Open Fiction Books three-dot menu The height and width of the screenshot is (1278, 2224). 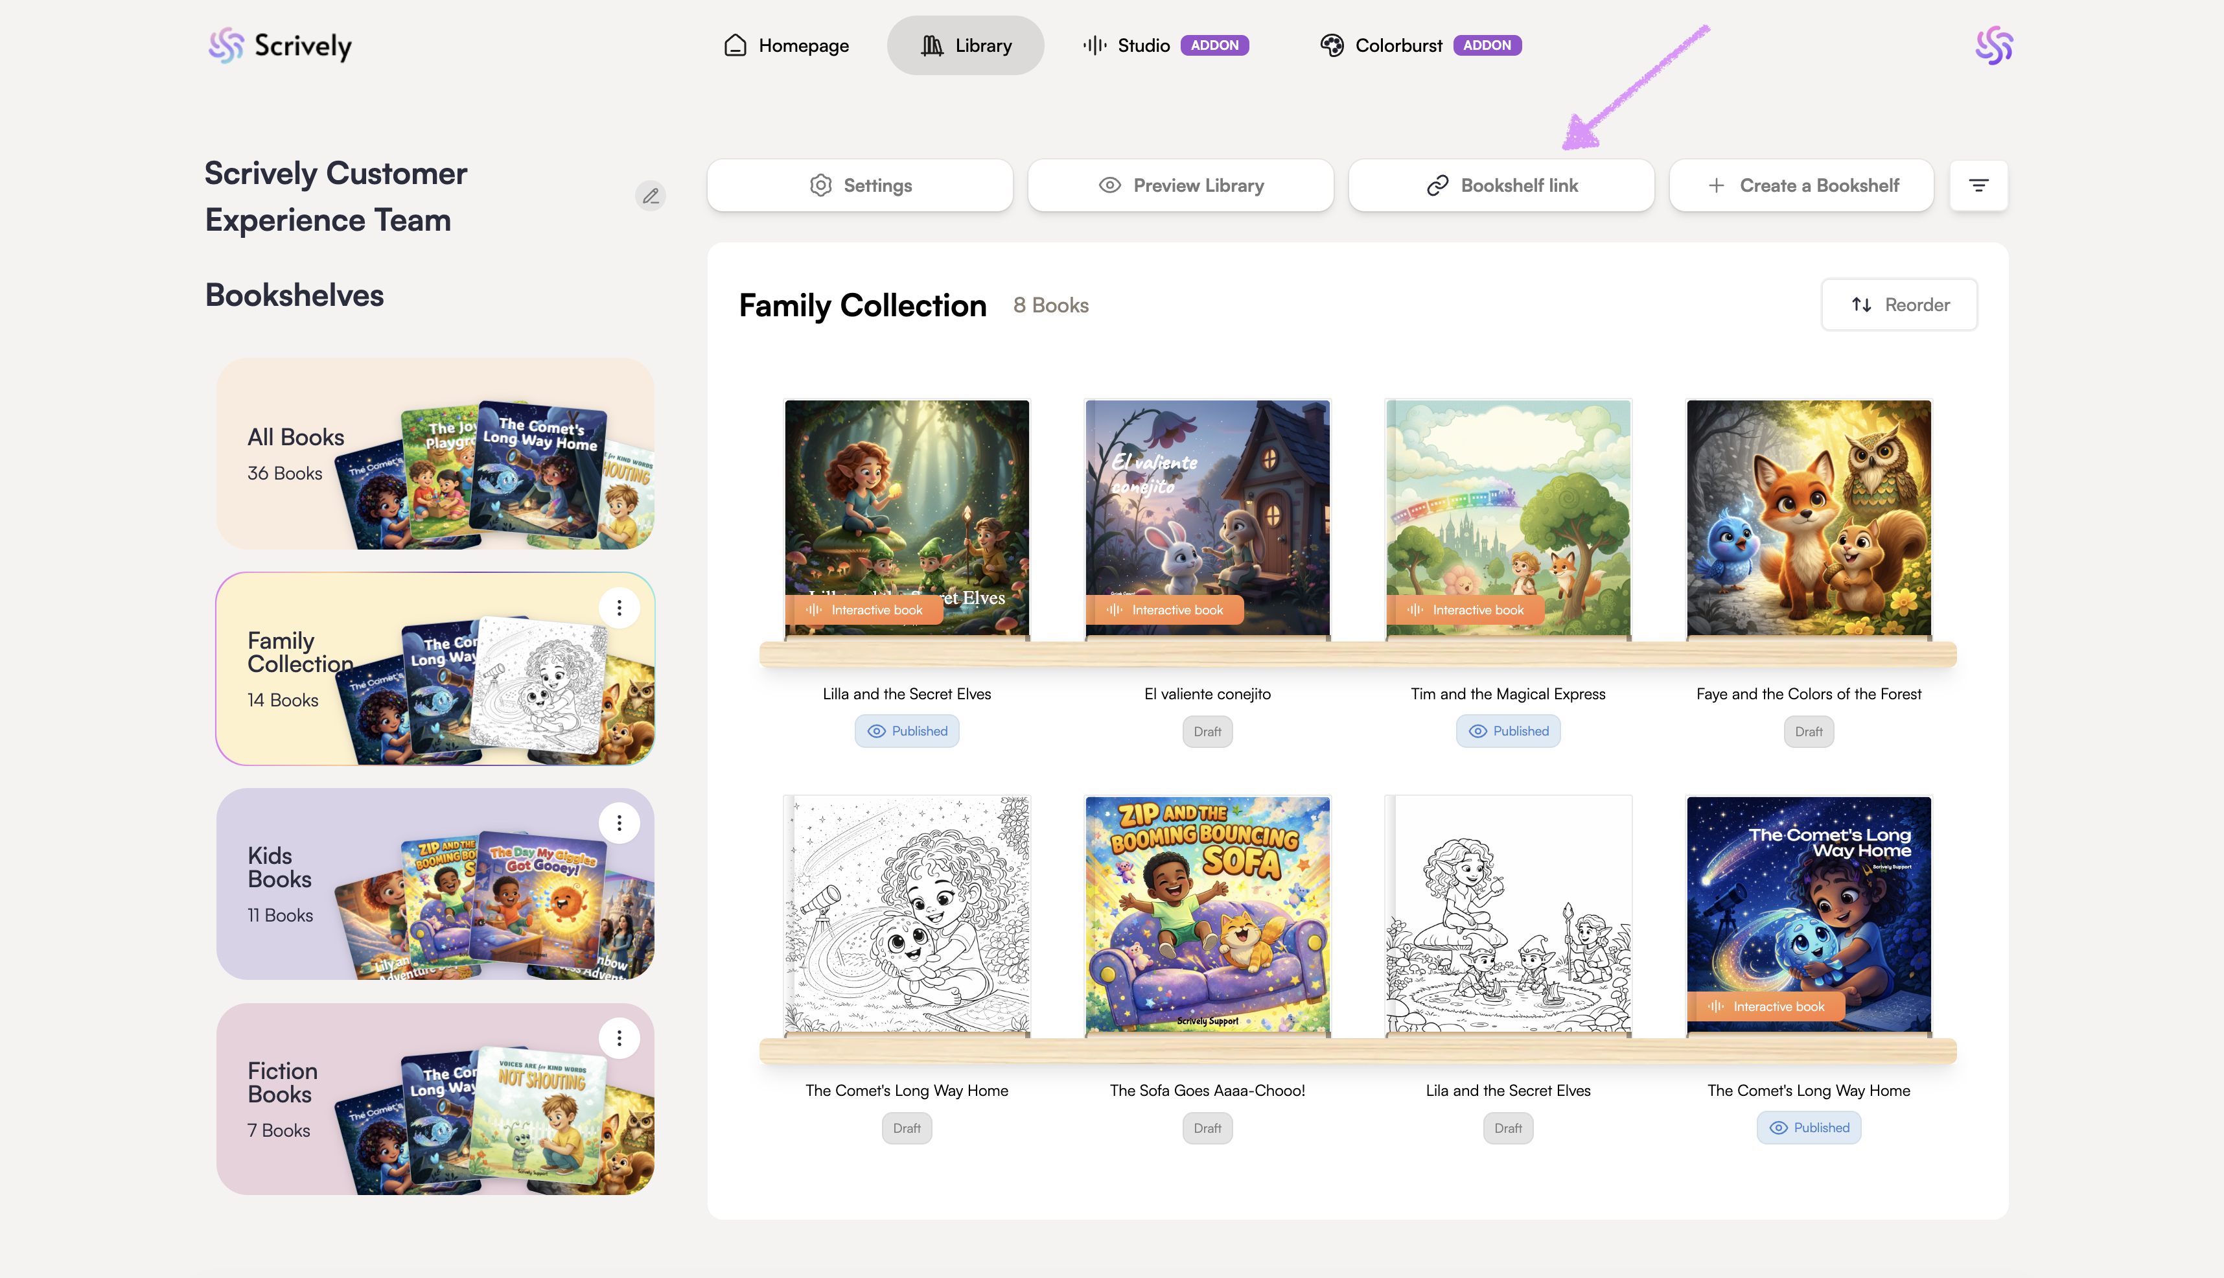point(619,1038)
